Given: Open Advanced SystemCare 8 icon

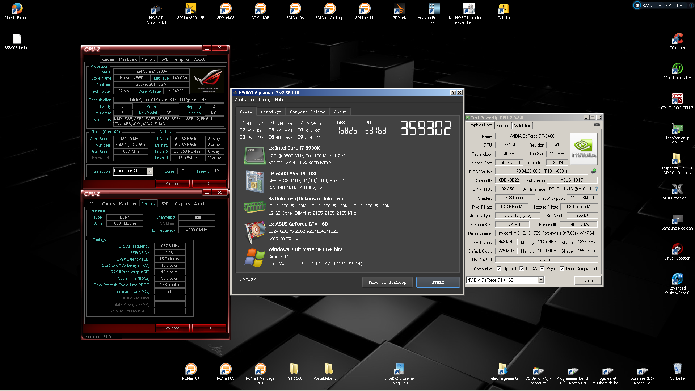Looking at the screenshot, I should [x=677, y=284].
